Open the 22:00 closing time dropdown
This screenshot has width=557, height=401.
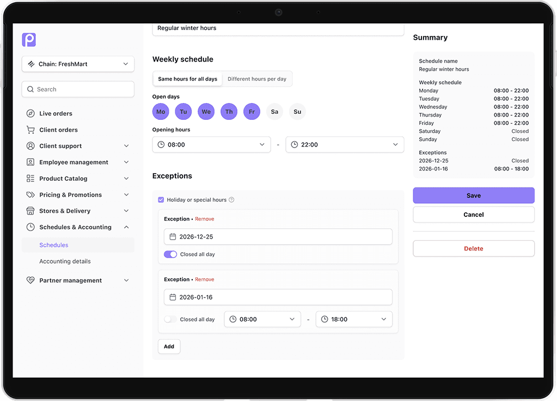pos(345,145)
